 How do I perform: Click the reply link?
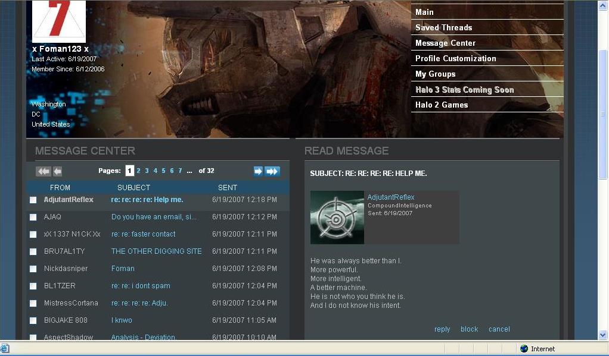click(442, 329)
